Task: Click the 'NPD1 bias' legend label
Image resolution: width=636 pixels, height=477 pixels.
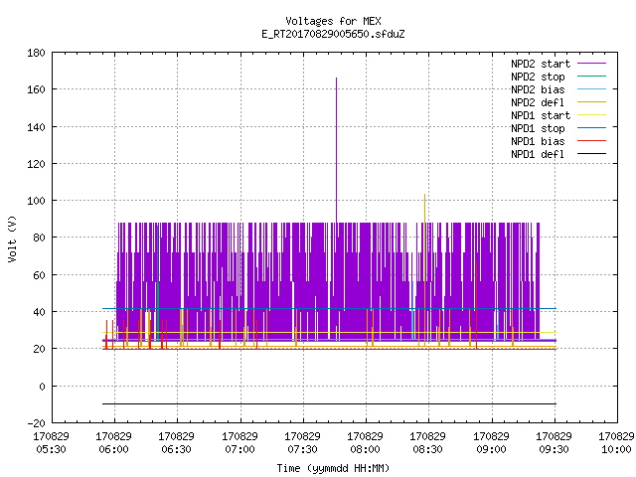Action: click(538, 141)
